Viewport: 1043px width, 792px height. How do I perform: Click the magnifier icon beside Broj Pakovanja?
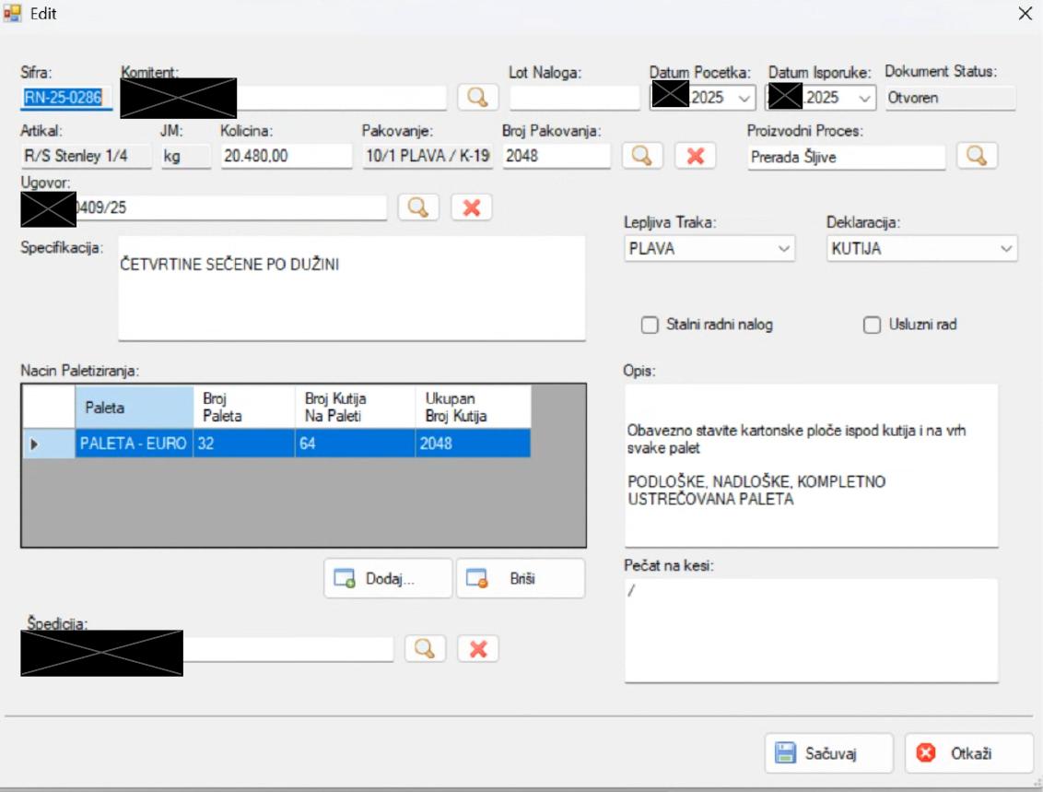pyautogui.click(x=642, y=156)
